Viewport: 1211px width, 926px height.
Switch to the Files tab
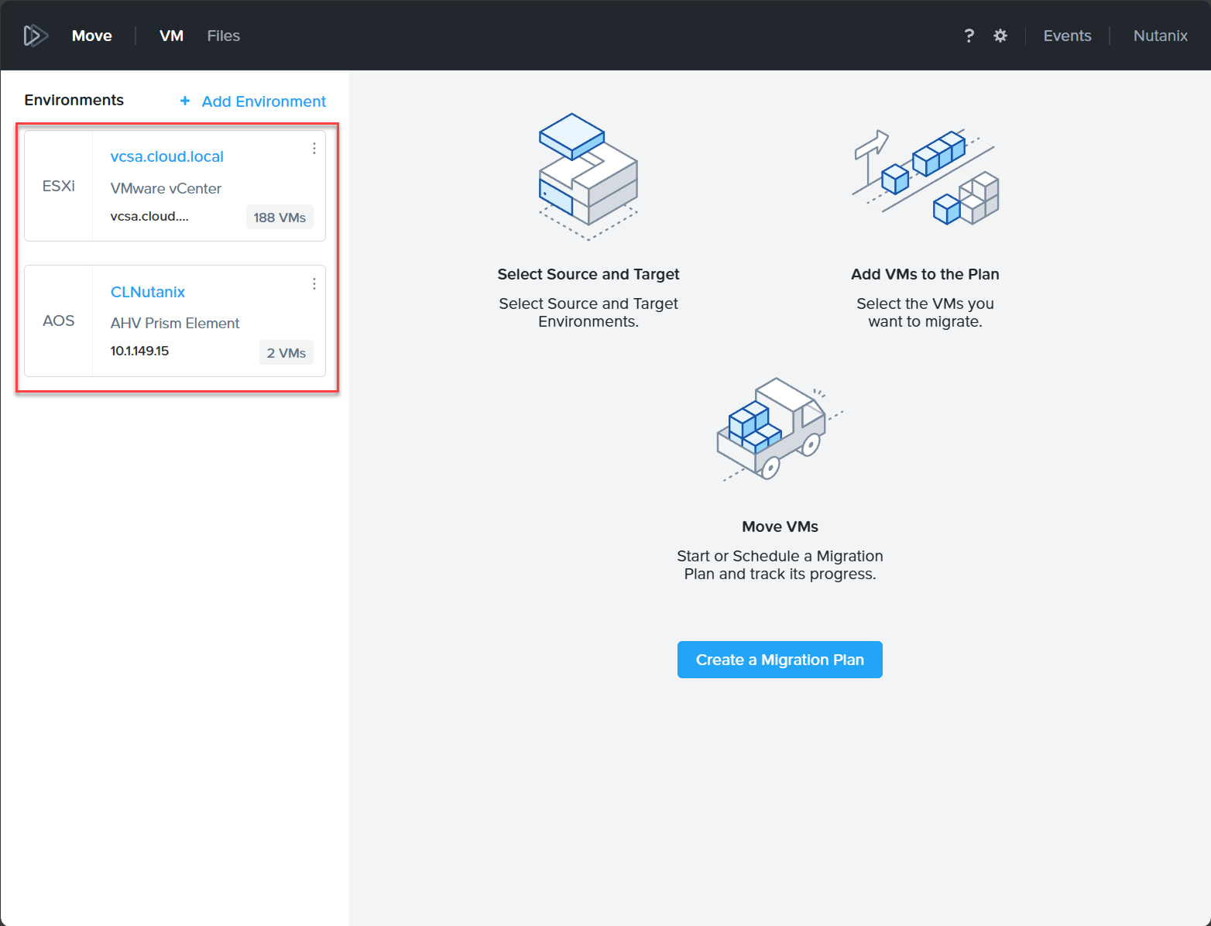[223, 36]
